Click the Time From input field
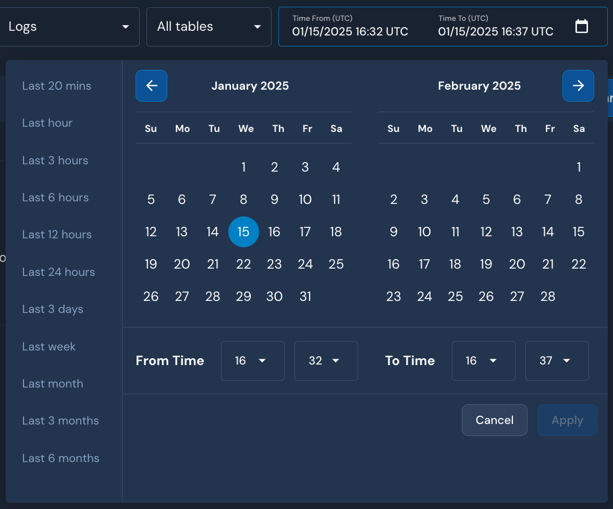 [349, 31]
